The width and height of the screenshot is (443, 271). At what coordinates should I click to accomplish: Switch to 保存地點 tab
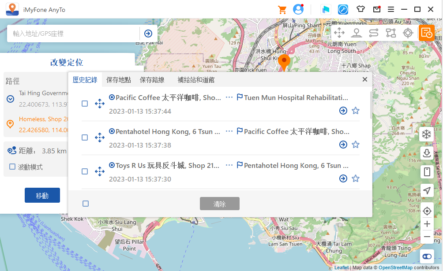118,80
